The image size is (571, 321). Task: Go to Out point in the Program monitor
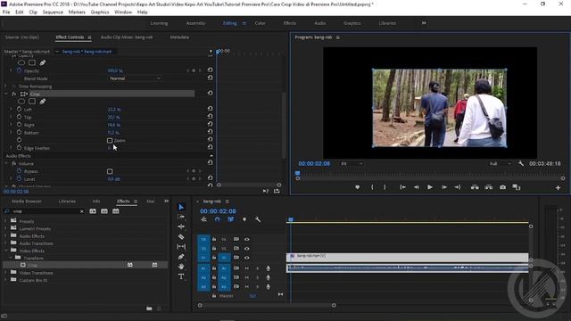(x=458, y=187)
